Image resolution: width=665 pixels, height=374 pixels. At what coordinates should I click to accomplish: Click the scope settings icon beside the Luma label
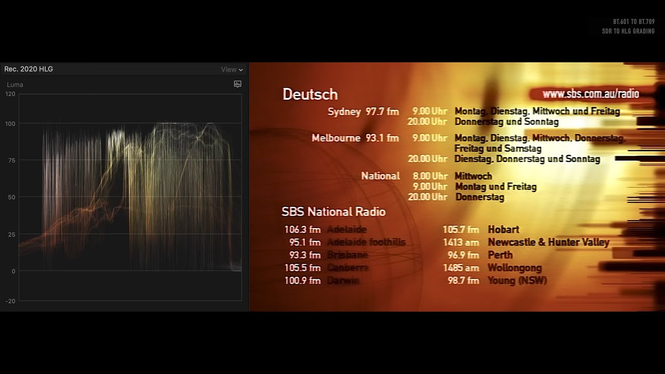coord(237,84)
